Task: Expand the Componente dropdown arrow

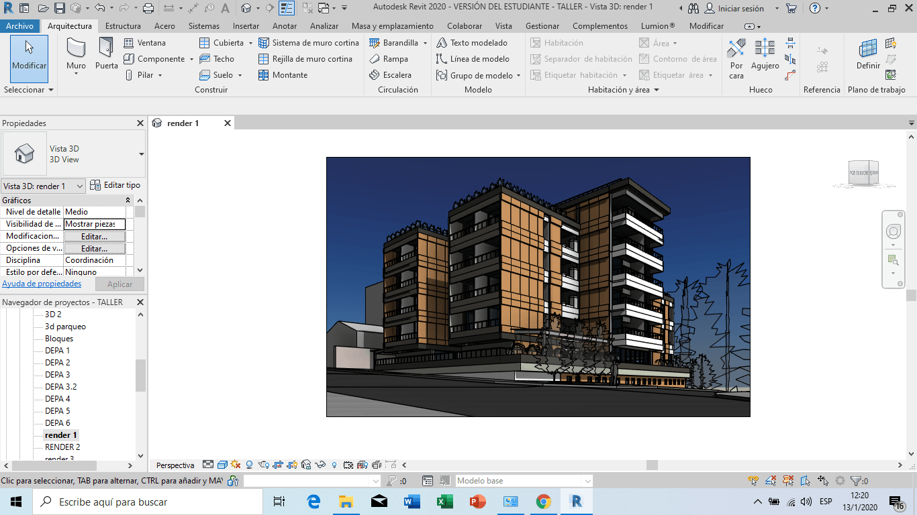Action: [191, 59]
